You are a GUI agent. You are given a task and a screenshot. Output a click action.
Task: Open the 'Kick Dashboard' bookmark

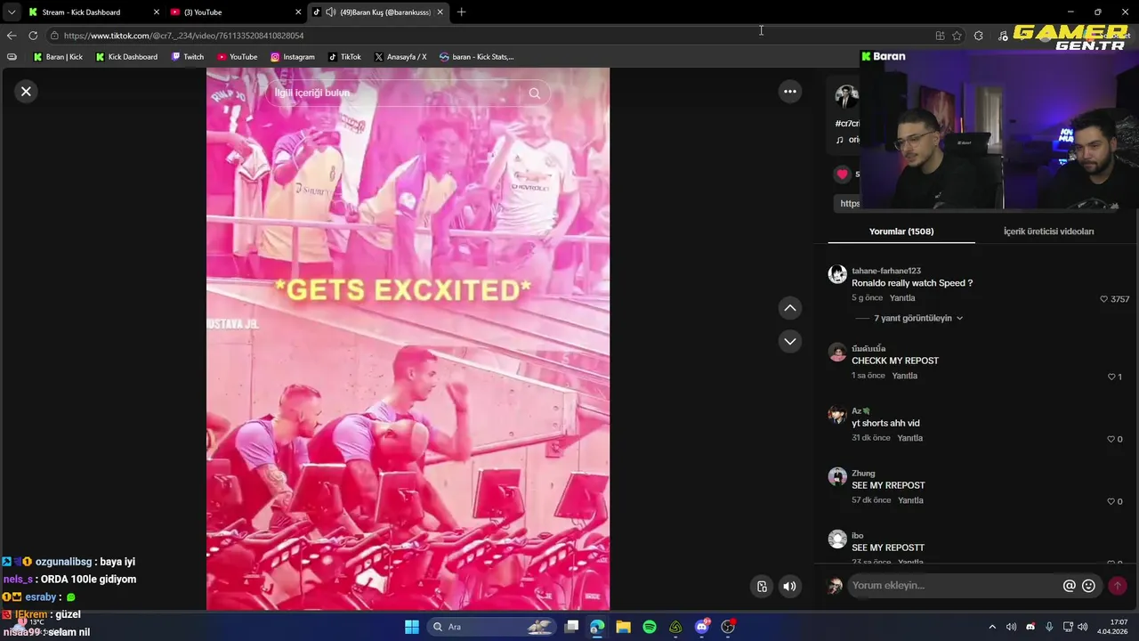(126, 57)
